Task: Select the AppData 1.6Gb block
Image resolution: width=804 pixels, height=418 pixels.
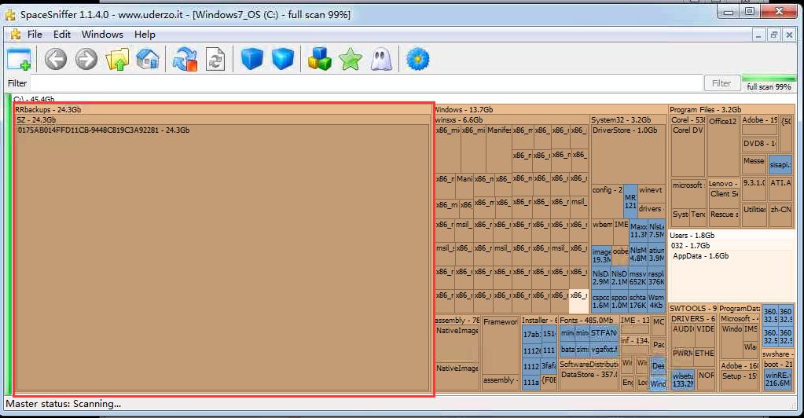Action: [x=701, y=256]
